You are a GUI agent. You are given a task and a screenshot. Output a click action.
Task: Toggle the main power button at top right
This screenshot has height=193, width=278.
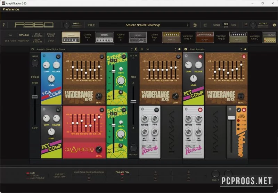coord(274,25)
